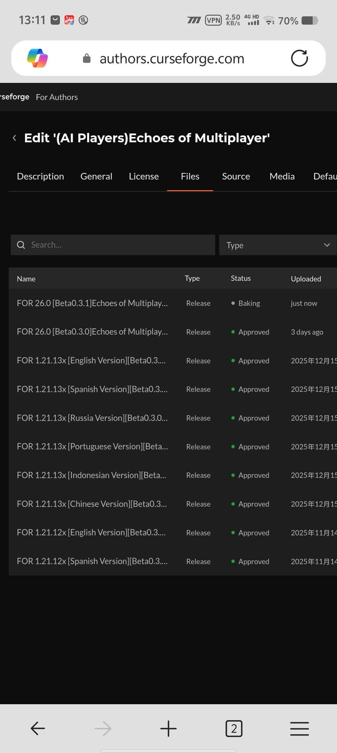Open FOR 1.21.13x Chinese Version file

pos(92,504)
